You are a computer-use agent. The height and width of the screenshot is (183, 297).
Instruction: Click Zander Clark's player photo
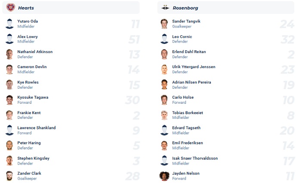point(9,176)
